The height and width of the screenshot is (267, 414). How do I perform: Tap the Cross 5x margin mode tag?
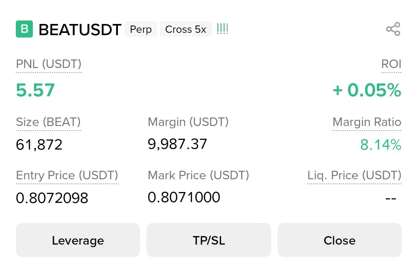pyautogui.click(x=186, y=29)
